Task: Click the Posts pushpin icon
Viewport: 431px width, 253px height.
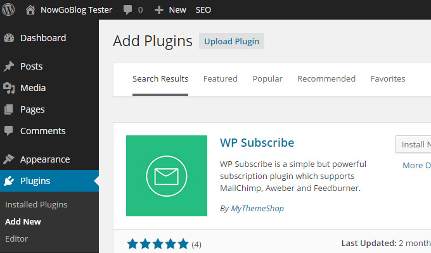Action: [9, 66]
